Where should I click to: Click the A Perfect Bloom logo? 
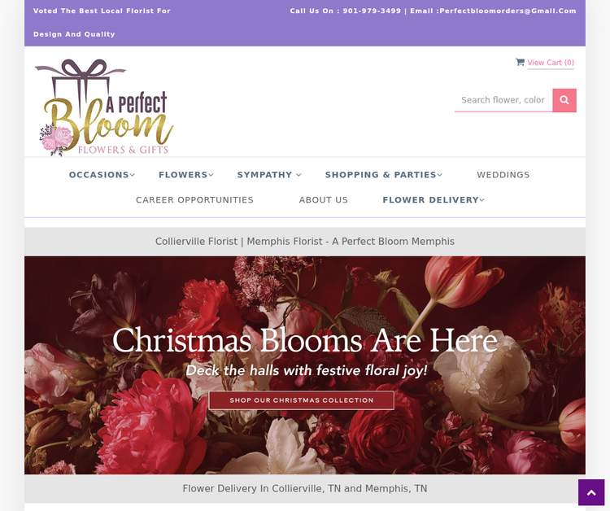click(104, 107)
